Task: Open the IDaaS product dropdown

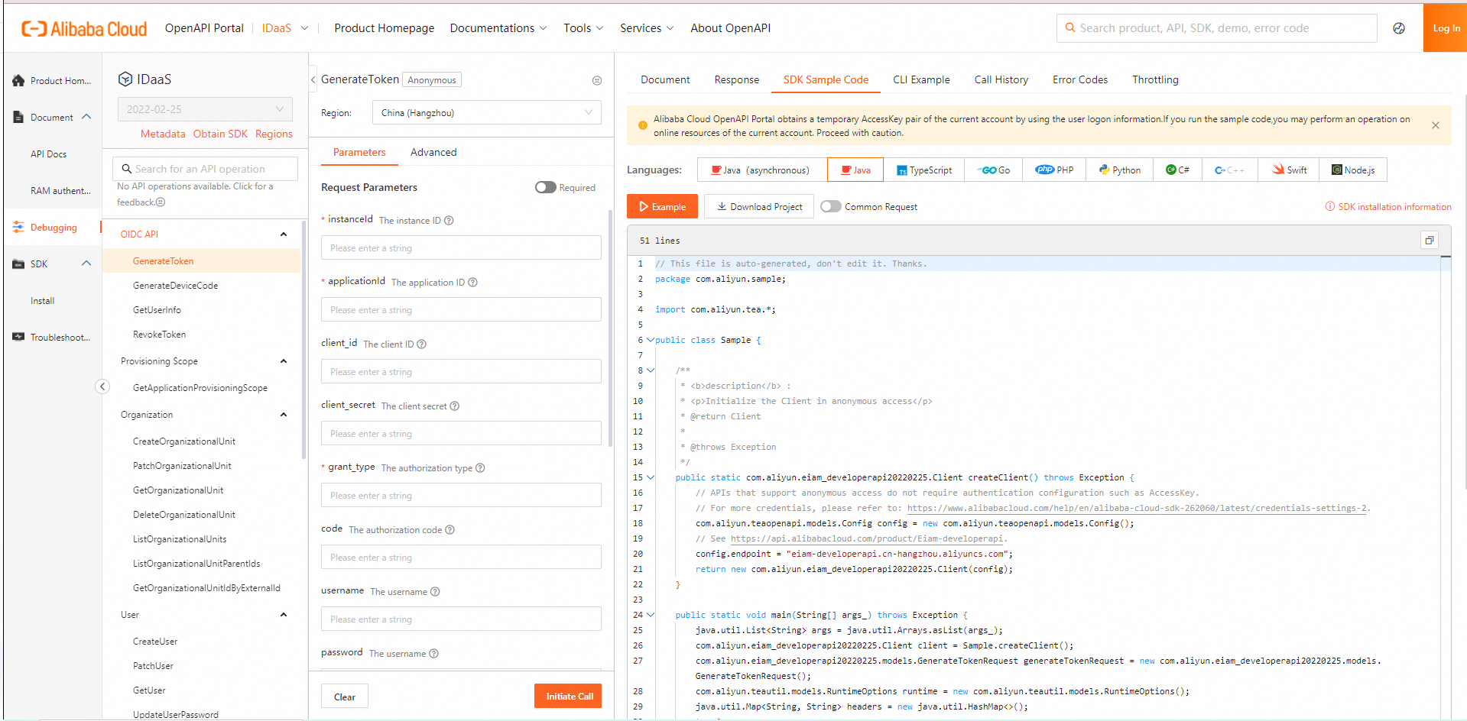Action: [x=285, y=28]
